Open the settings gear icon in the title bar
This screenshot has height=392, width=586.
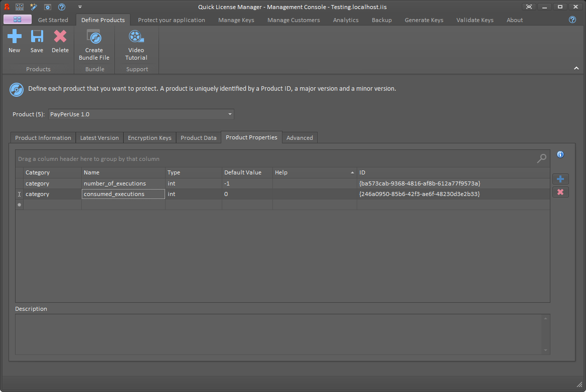47,7
